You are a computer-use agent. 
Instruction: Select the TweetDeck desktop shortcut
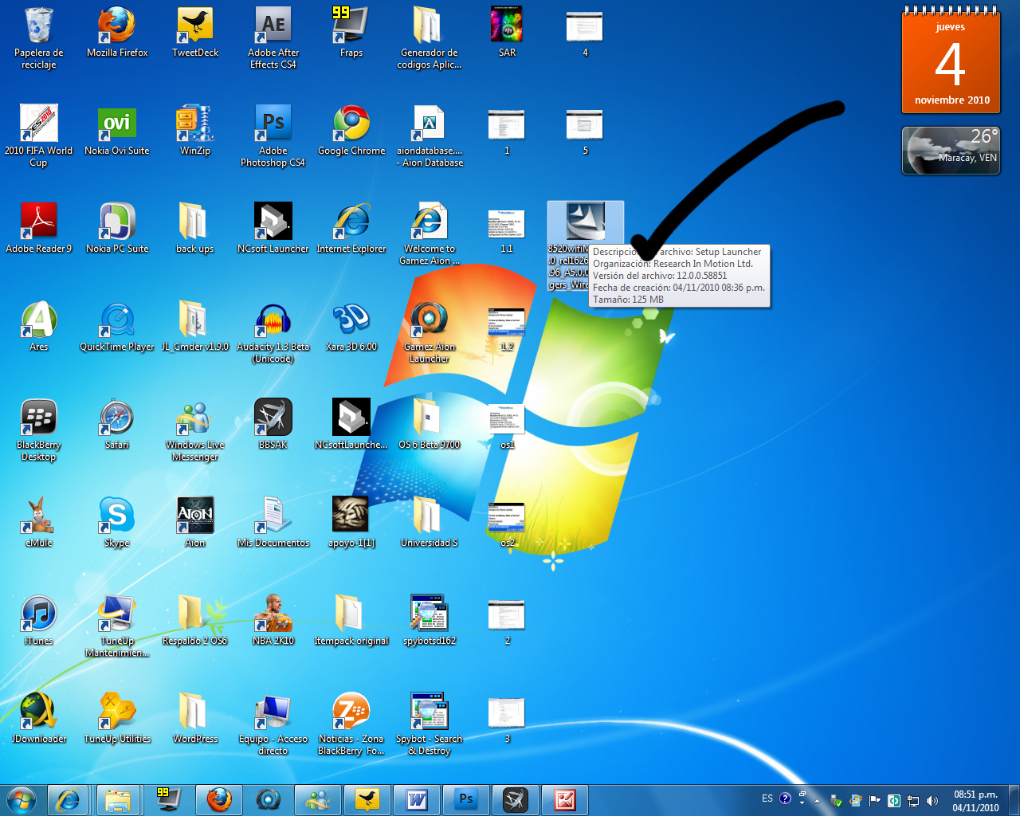coord(195,27)
